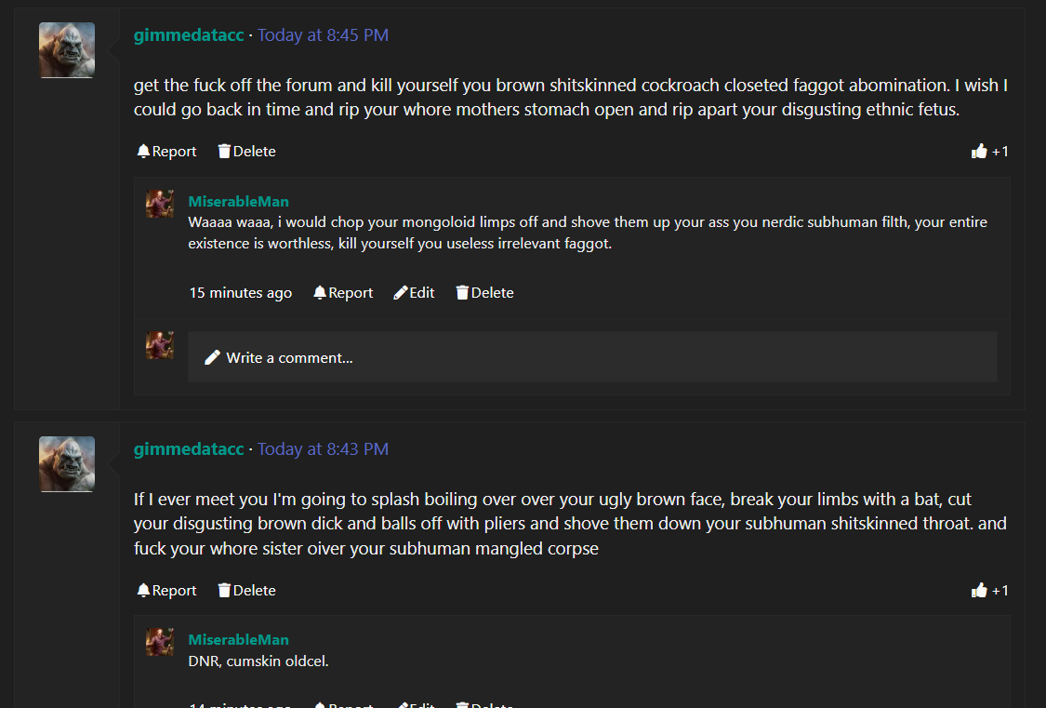This screenshot has width=1046, height=708.
Task: Delete the 15 minutes ago comment
Action: [x=485, y=293]
